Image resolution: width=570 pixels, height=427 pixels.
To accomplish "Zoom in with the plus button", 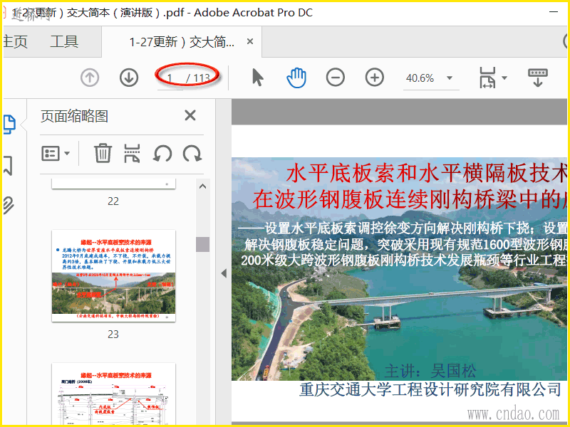I will pos(375,78).
